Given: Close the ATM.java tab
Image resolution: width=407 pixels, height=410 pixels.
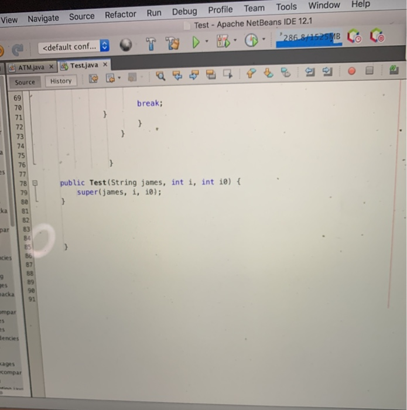Looking at the screenshot, I should pos(51,67).
